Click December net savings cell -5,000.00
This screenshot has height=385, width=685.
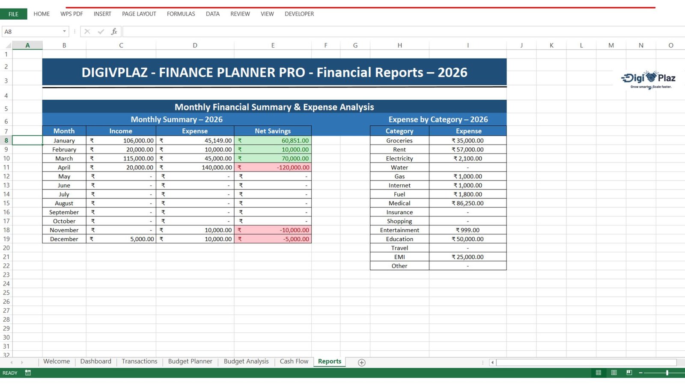[x=273, y=239]
